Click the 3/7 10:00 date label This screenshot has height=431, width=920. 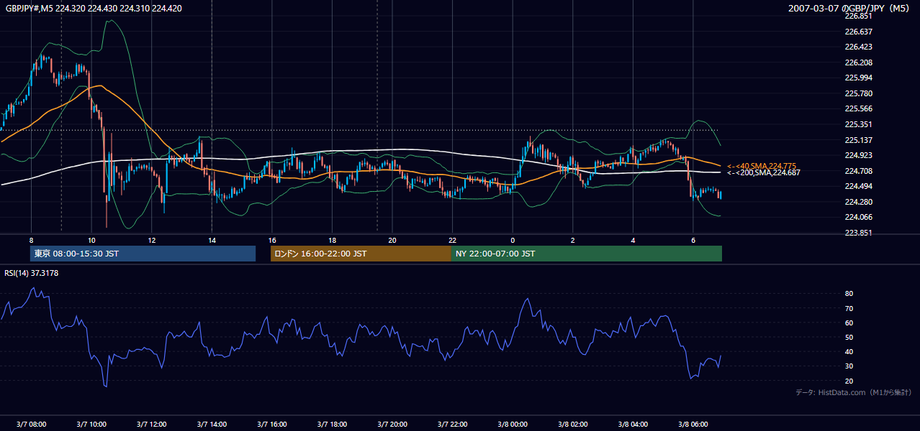point(91,425)
